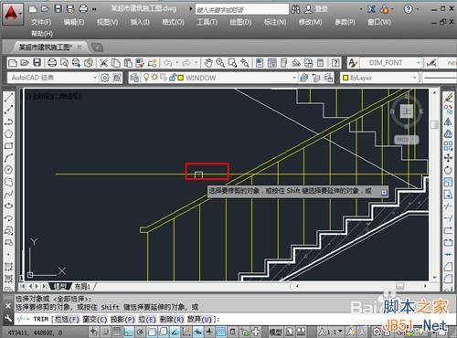Click the Erase tool in Modify toolbar
457x338 pixels.
pos(448,98)
